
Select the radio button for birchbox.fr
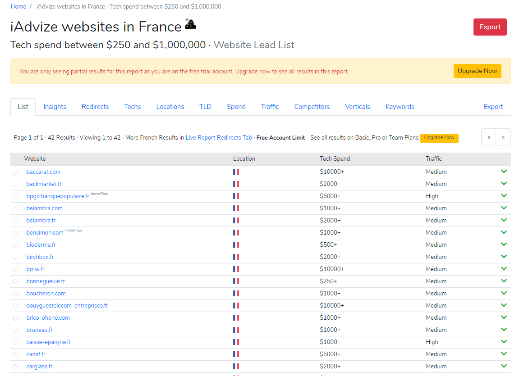click(16, 257)
